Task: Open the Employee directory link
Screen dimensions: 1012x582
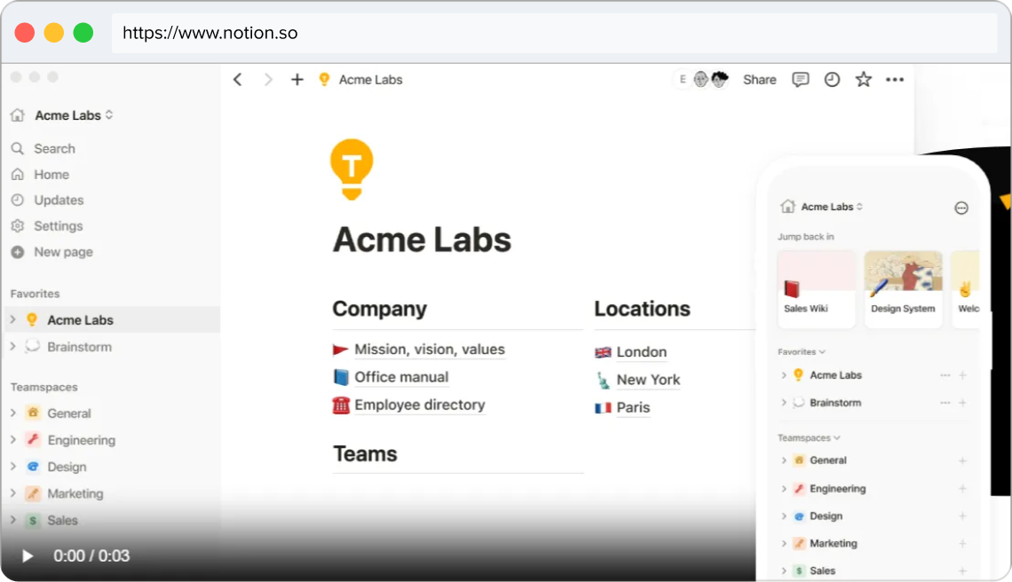Action: pyautogui.click(x=420, y=405)
